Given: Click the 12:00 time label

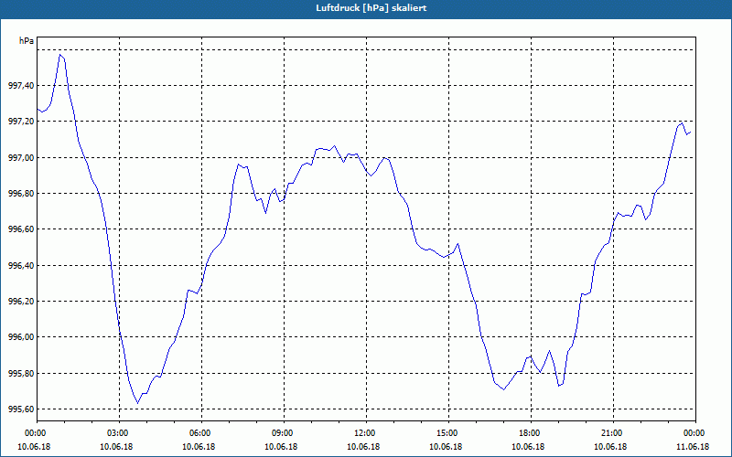Looking at the screenshot, I should tap(363, 433).
